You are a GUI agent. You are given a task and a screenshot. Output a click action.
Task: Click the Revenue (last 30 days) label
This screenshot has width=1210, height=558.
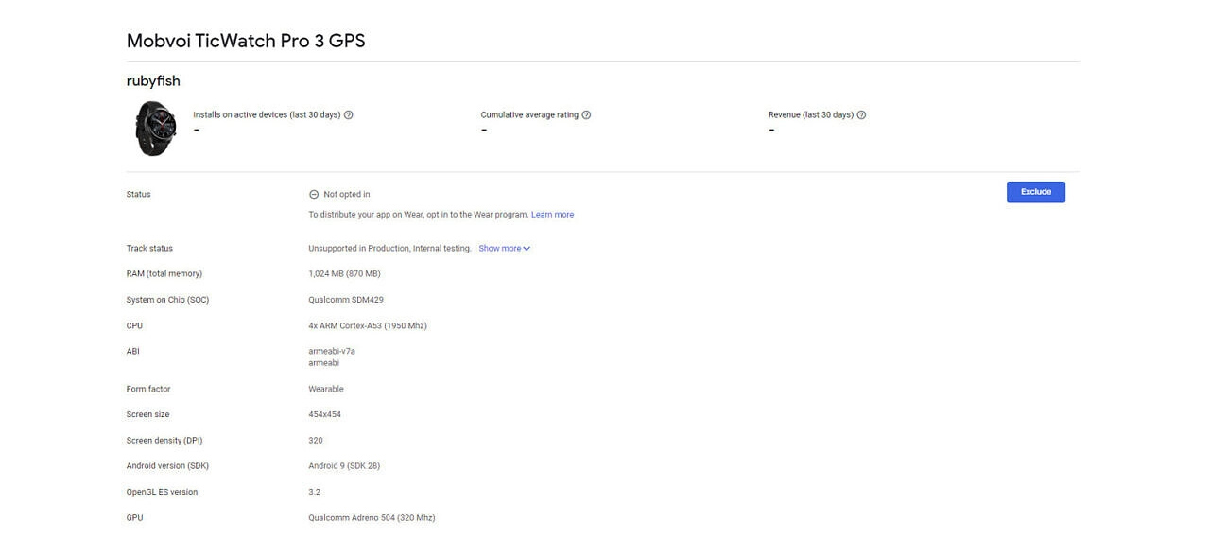click(x=811, y=115)
